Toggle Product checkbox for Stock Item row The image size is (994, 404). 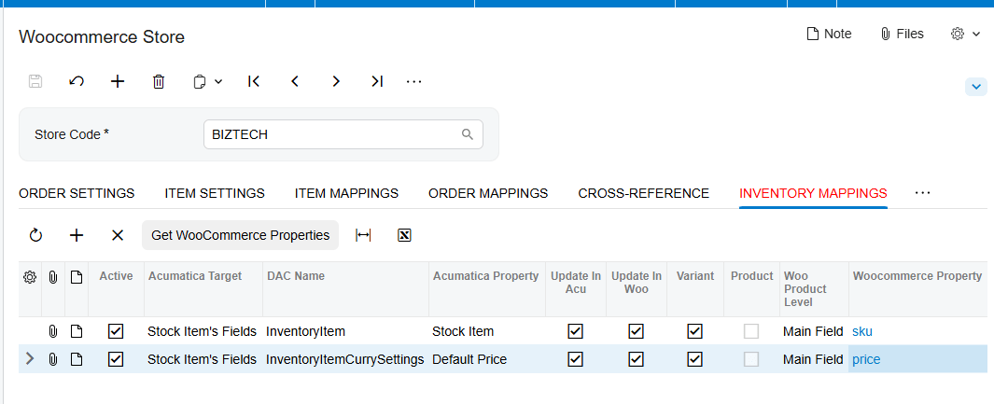coord(751,331)
